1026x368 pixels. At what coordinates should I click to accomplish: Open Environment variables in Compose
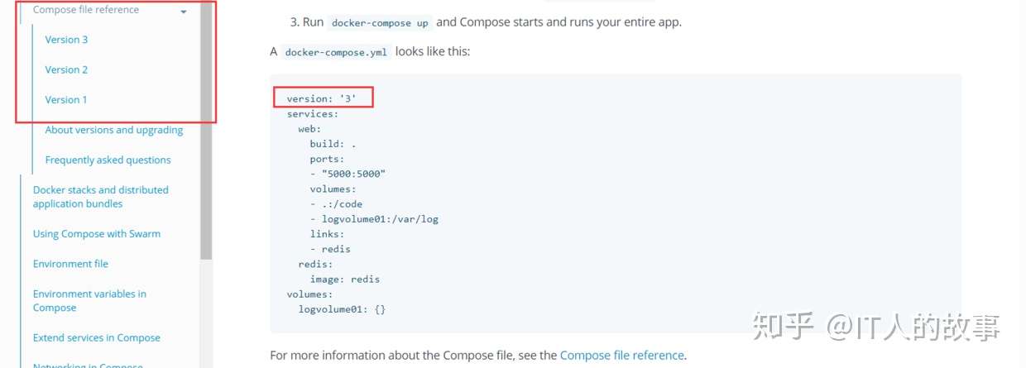click(x=89, y=300)
